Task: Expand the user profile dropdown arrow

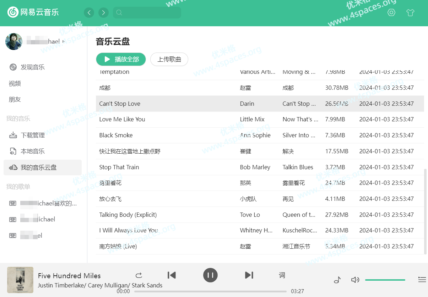Action: (x=64, y=42)
